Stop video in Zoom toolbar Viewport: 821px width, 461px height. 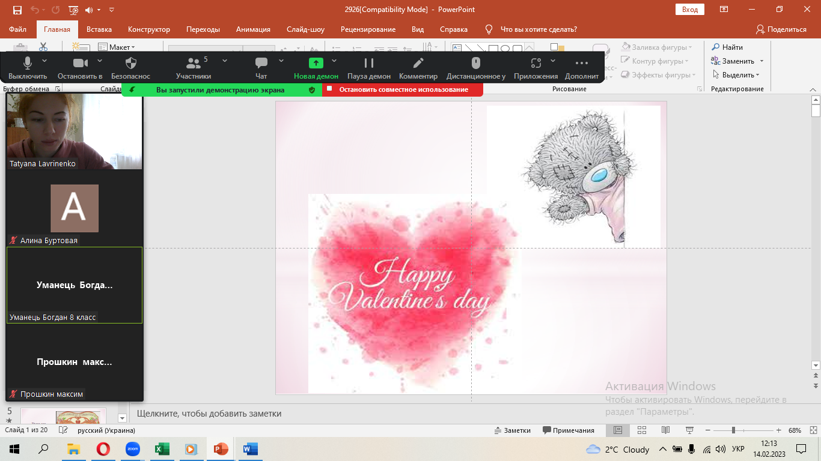80,67
